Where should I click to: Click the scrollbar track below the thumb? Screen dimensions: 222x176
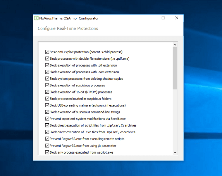[175, 120]
